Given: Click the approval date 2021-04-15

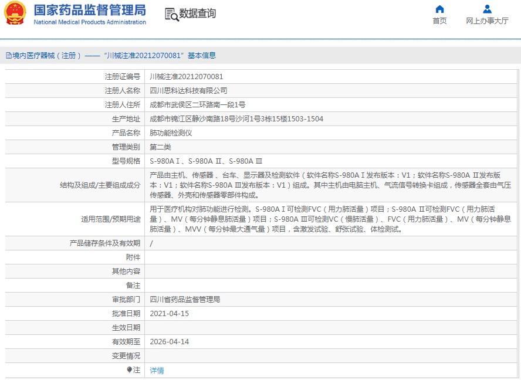Looking at the screenshot, I should (x=170, y=314).
